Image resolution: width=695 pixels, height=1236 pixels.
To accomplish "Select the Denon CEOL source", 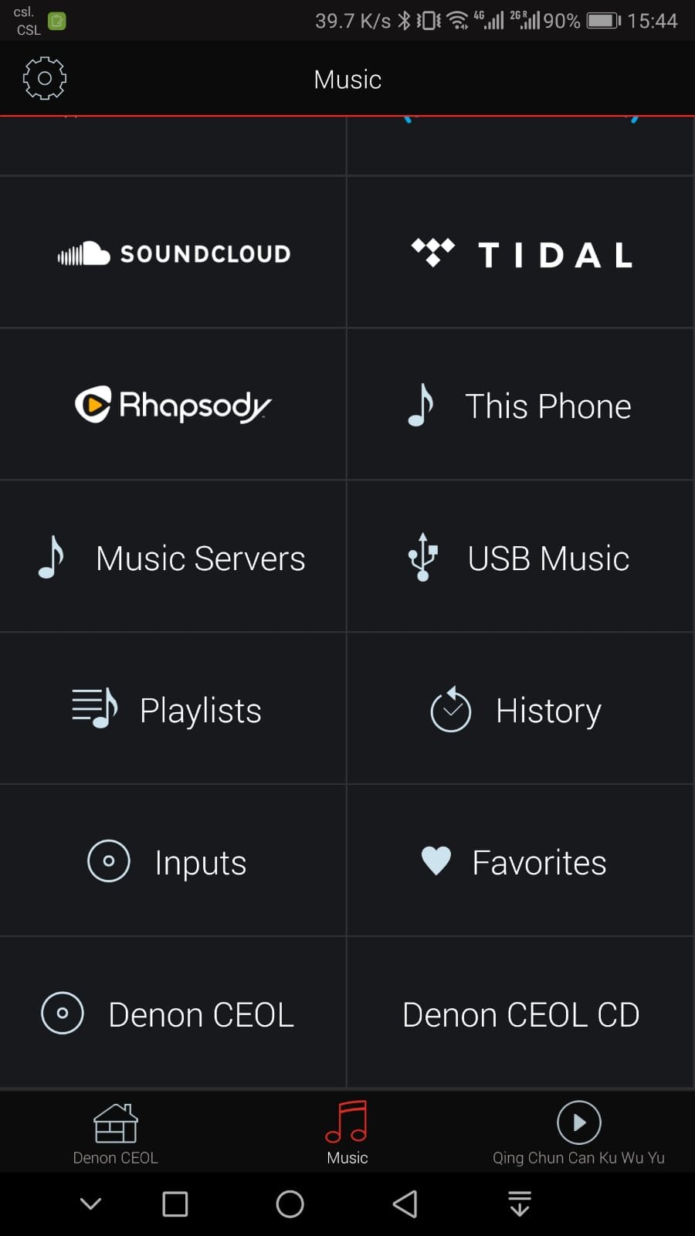I will (x=173, y=1014).
